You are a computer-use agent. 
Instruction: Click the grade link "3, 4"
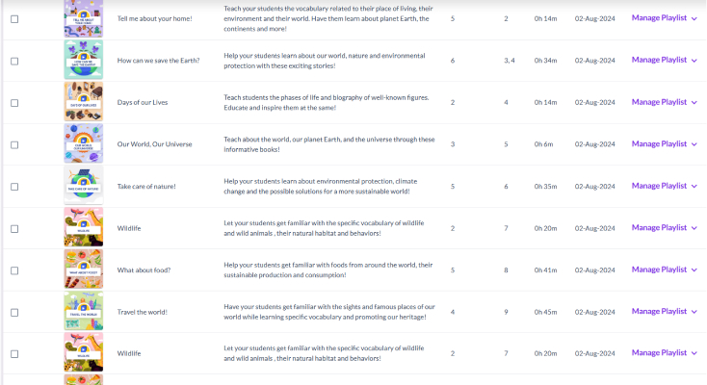pyautogui.click(x=509, y=61)
